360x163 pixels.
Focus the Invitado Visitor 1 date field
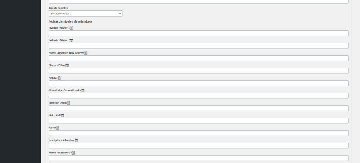click(x=198, y=33)
